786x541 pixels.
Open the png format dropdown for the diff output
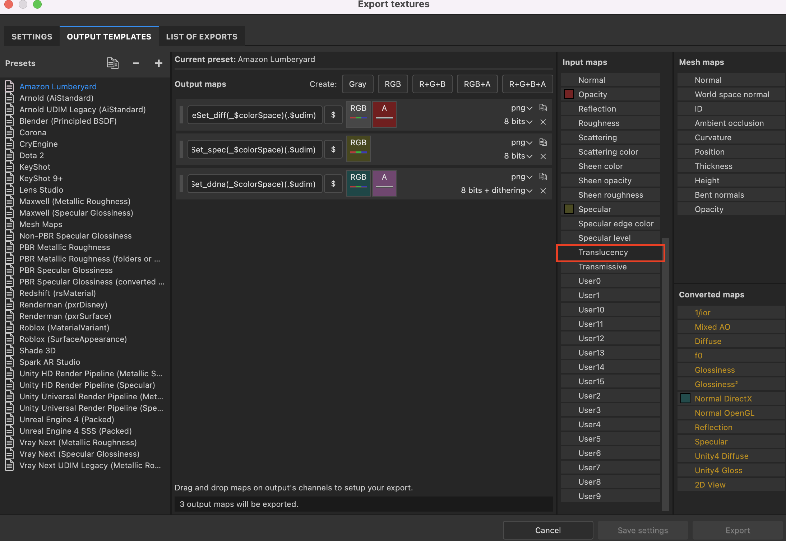(x=521, y=108)
